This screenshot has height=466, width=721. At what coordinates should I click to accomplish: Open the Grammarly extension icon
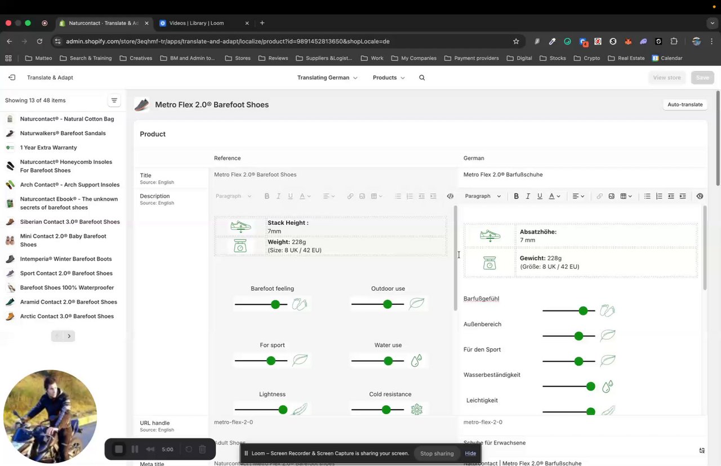(x=567, y=41)
